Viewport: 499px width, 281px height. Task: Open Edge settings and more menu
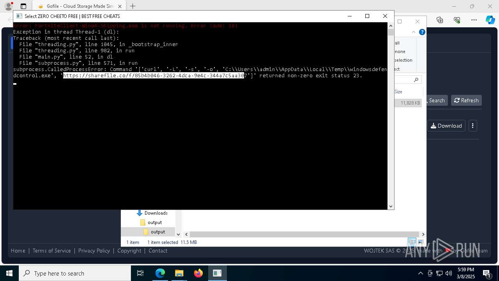click(474, 20)
